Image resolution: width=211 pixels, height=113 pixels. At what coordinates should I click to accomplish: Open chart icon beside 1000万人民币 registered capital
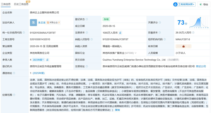pos(120,33)
